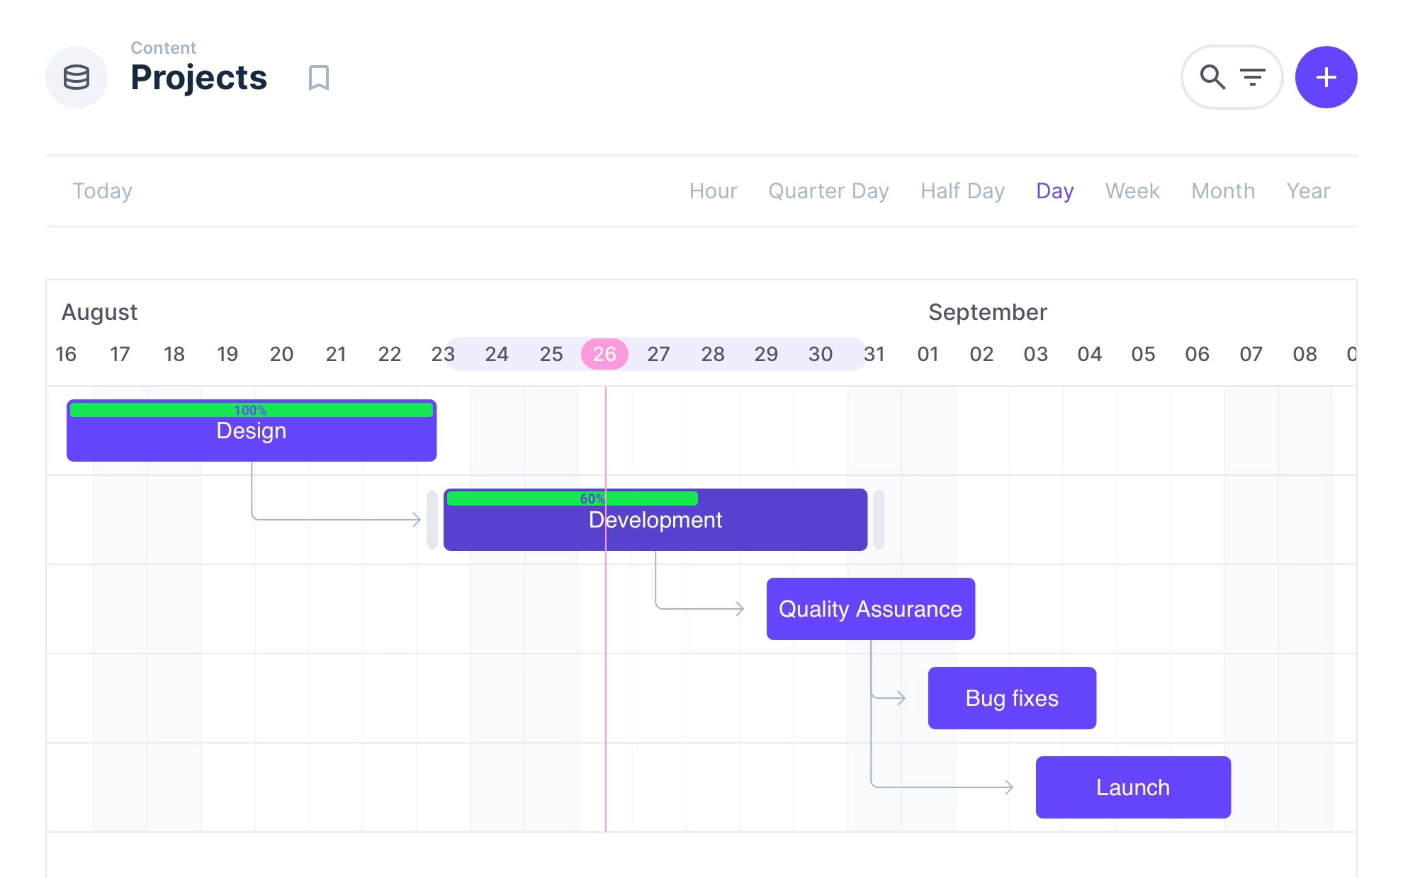Open the Bug fixes task
Screen dimensions: 1403x878
pos(1012,698)
